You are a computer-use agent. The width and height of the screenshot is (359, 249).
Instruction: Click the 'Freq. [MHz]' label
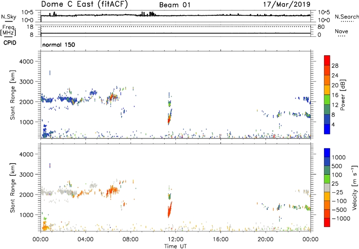pos(9,31)
